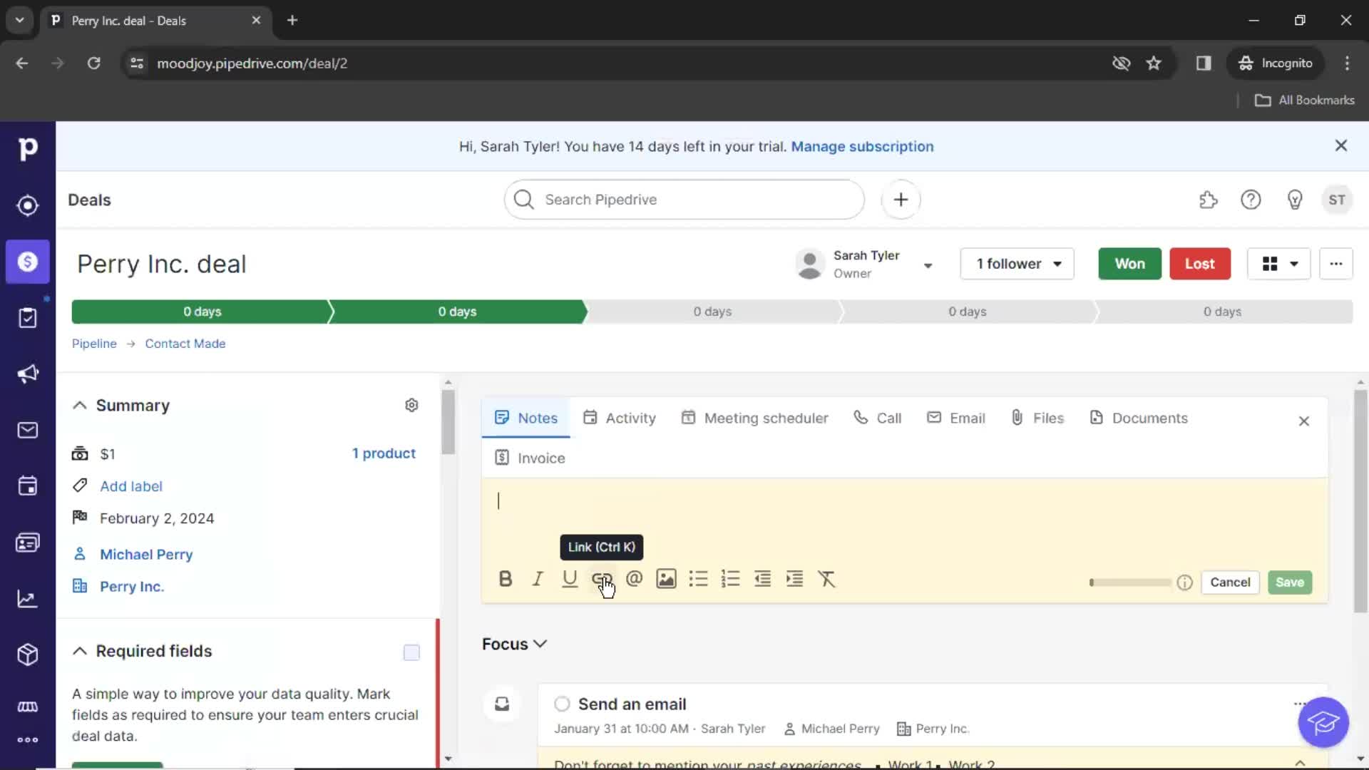Click the Required fields checkbox

pyautogui.click(x=411, y=652)
